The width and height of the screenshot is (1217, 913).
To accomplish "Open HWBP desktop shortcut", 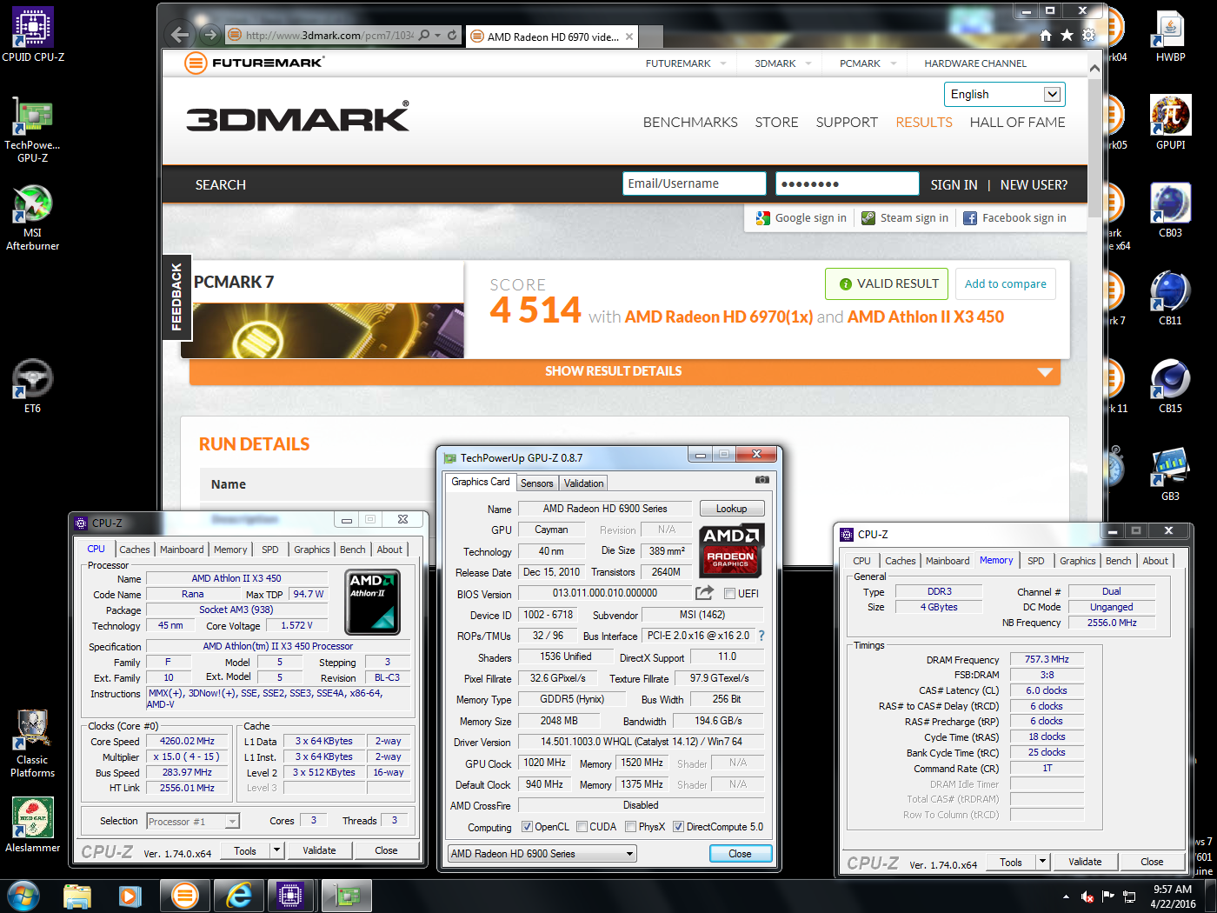I will pyautogui.click(x=1170, y=35).
